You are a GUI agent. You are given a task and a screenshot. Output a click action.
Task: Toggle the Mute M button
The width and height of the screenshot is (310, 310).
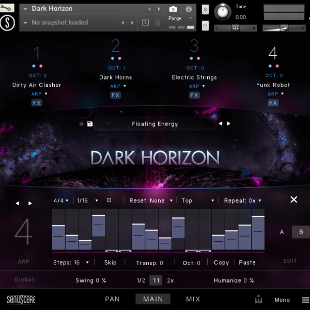pyautogui.click(x=205, y=26)
